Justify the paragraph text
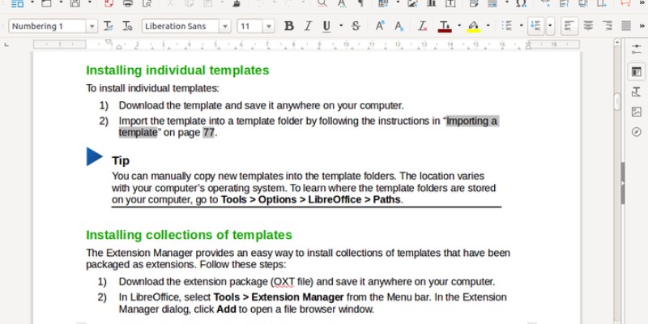Image resolution: width=648 pixels, height=324 pixels. pyautogui.click(x=626, y=26)
